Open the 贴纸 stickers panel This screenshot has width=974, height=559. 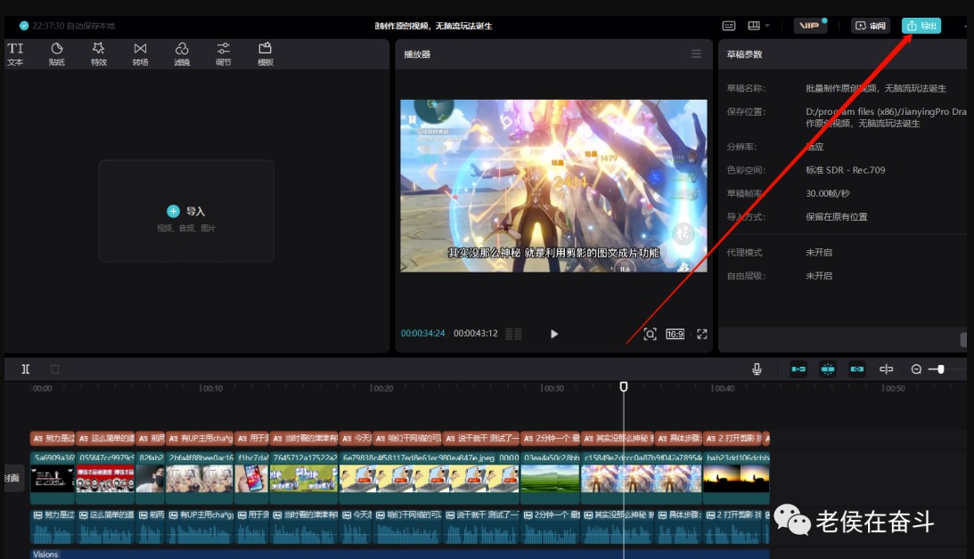coord(57,53)
